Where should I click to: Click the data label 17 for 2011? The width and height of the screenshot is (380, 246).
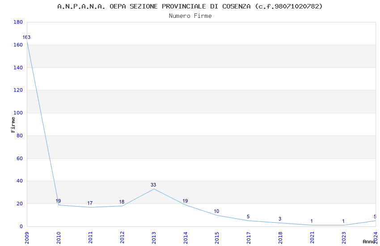pos(90,204)
